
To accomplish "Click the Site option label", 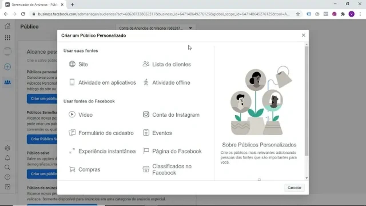I will coord(83,64).
